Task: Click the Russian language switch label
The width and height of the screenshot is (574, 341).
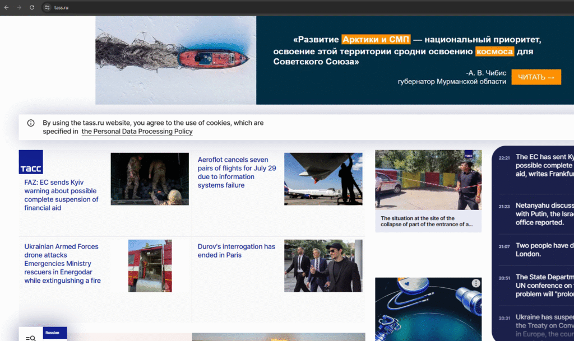Action: click(x=52, y=333)
